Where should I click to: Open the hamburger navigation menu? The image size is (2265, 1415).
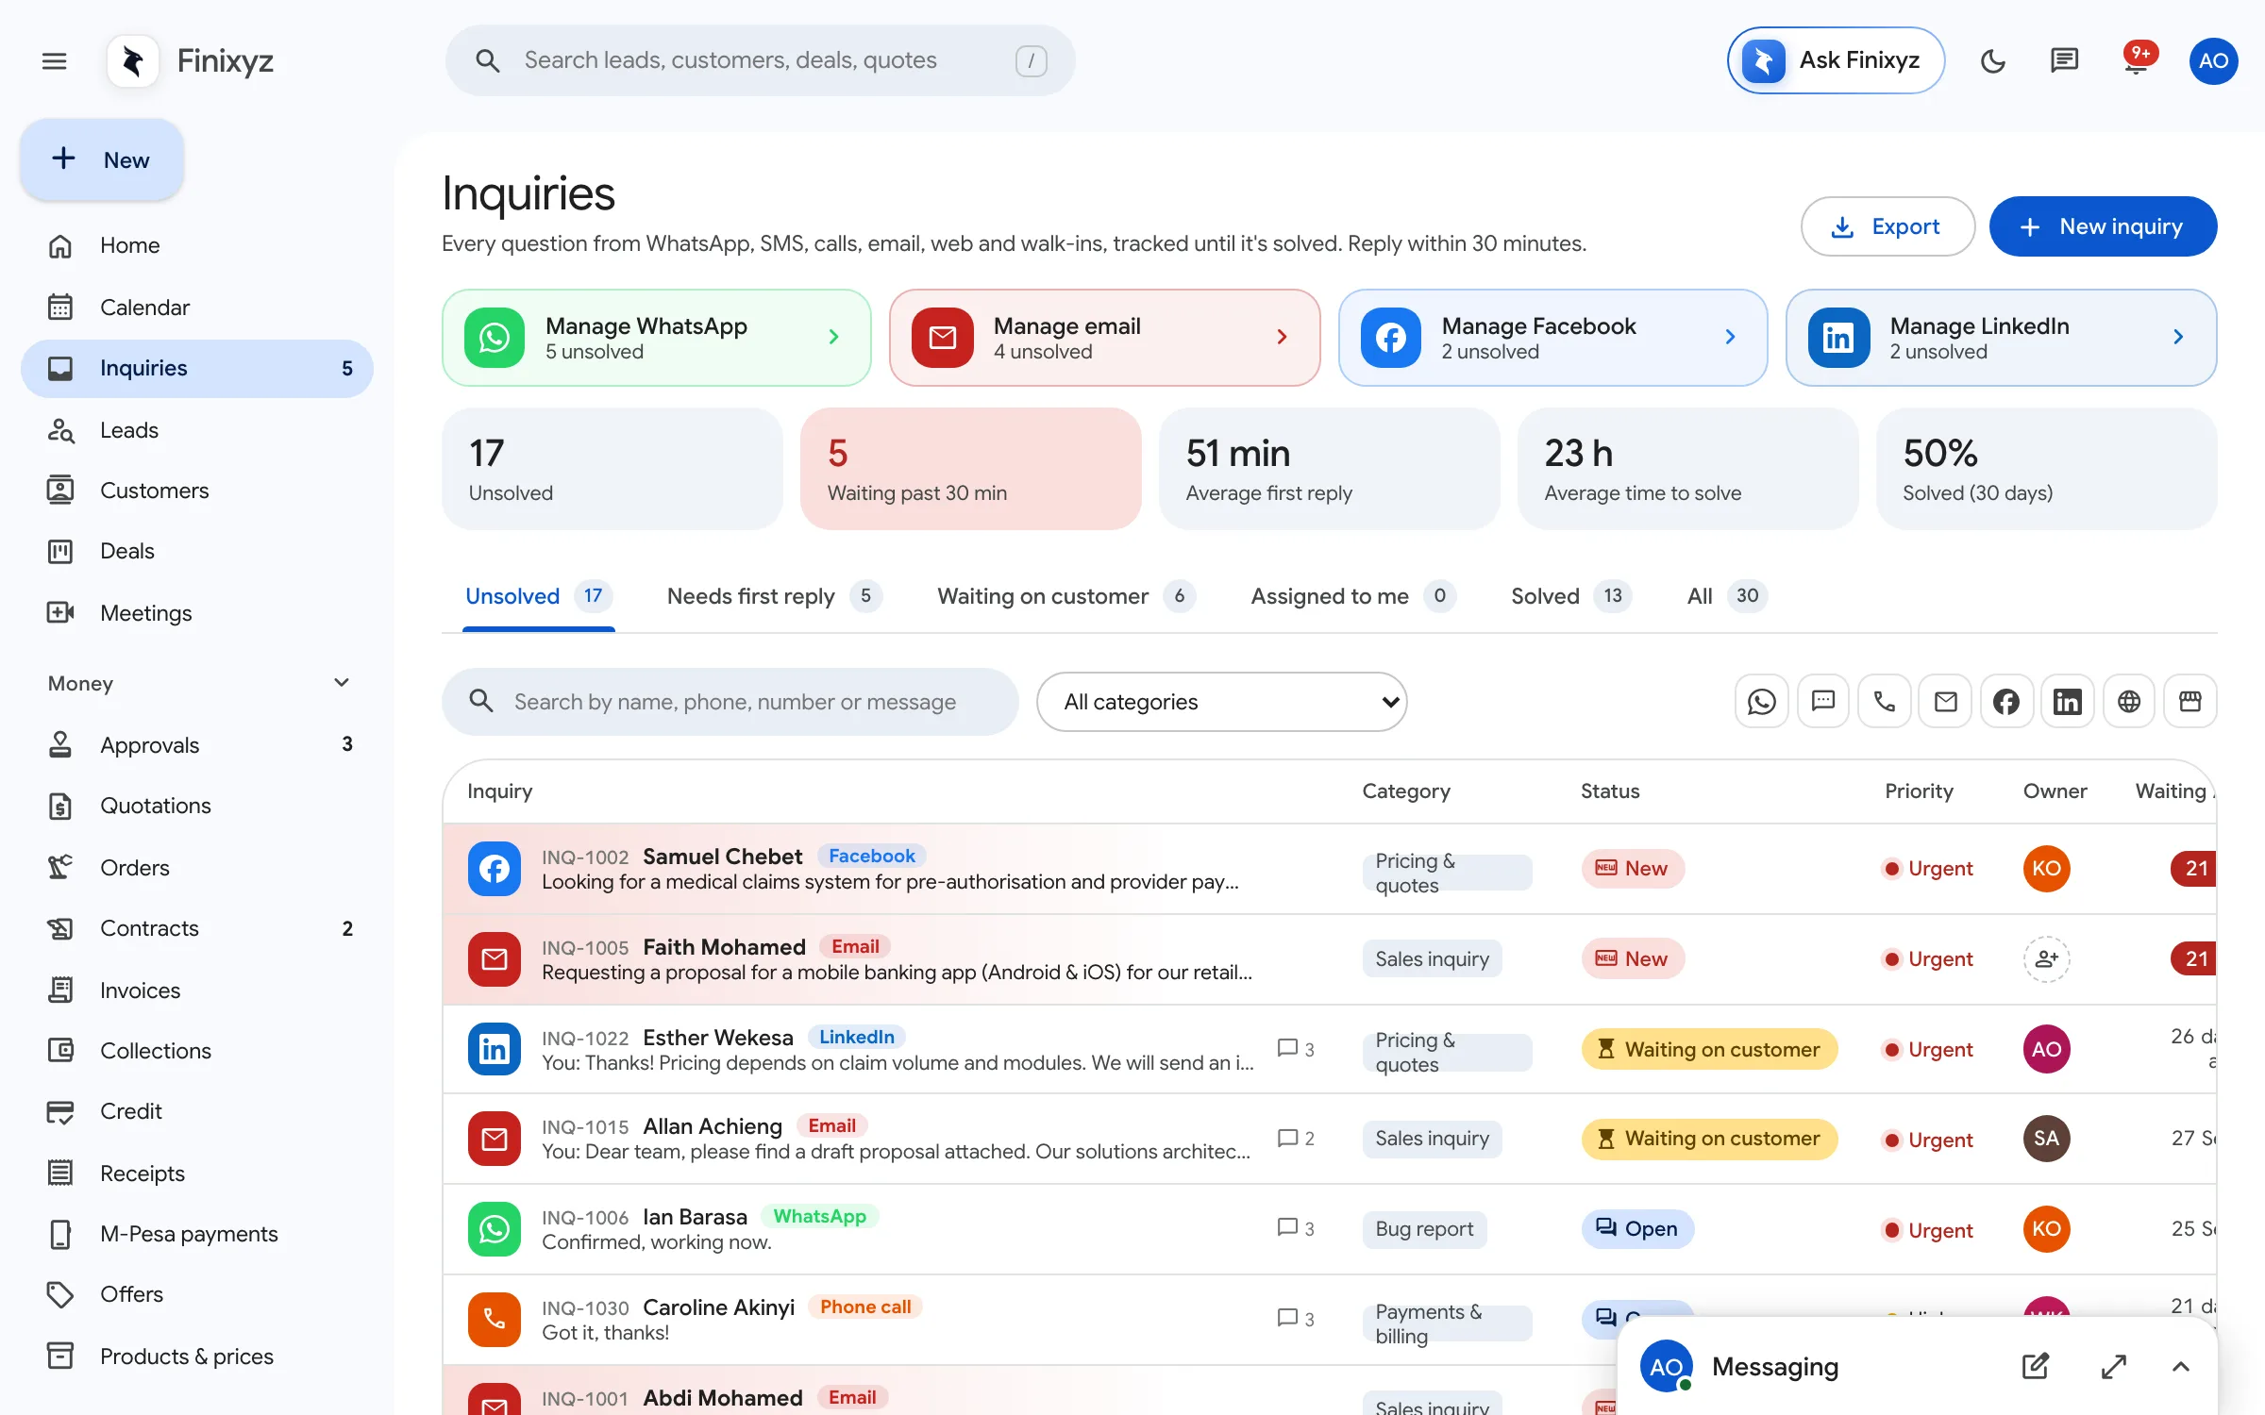[x=55, y=61]
